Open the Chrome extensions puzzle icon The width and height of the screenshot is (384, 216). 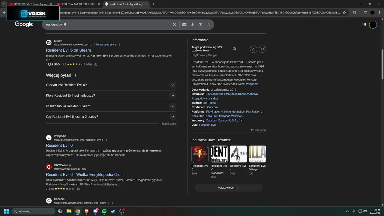click(x=354, y=13)
